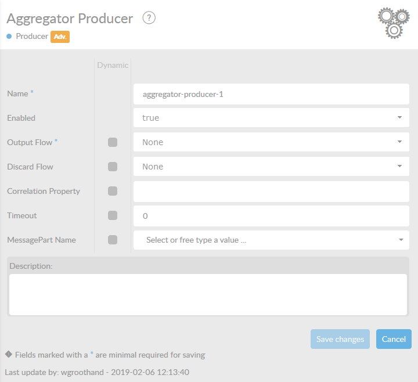Open the Discard Flow dropdown
The width and height of the screenshot is (418, 382).
pyautogui.click(x=271, y=167)
